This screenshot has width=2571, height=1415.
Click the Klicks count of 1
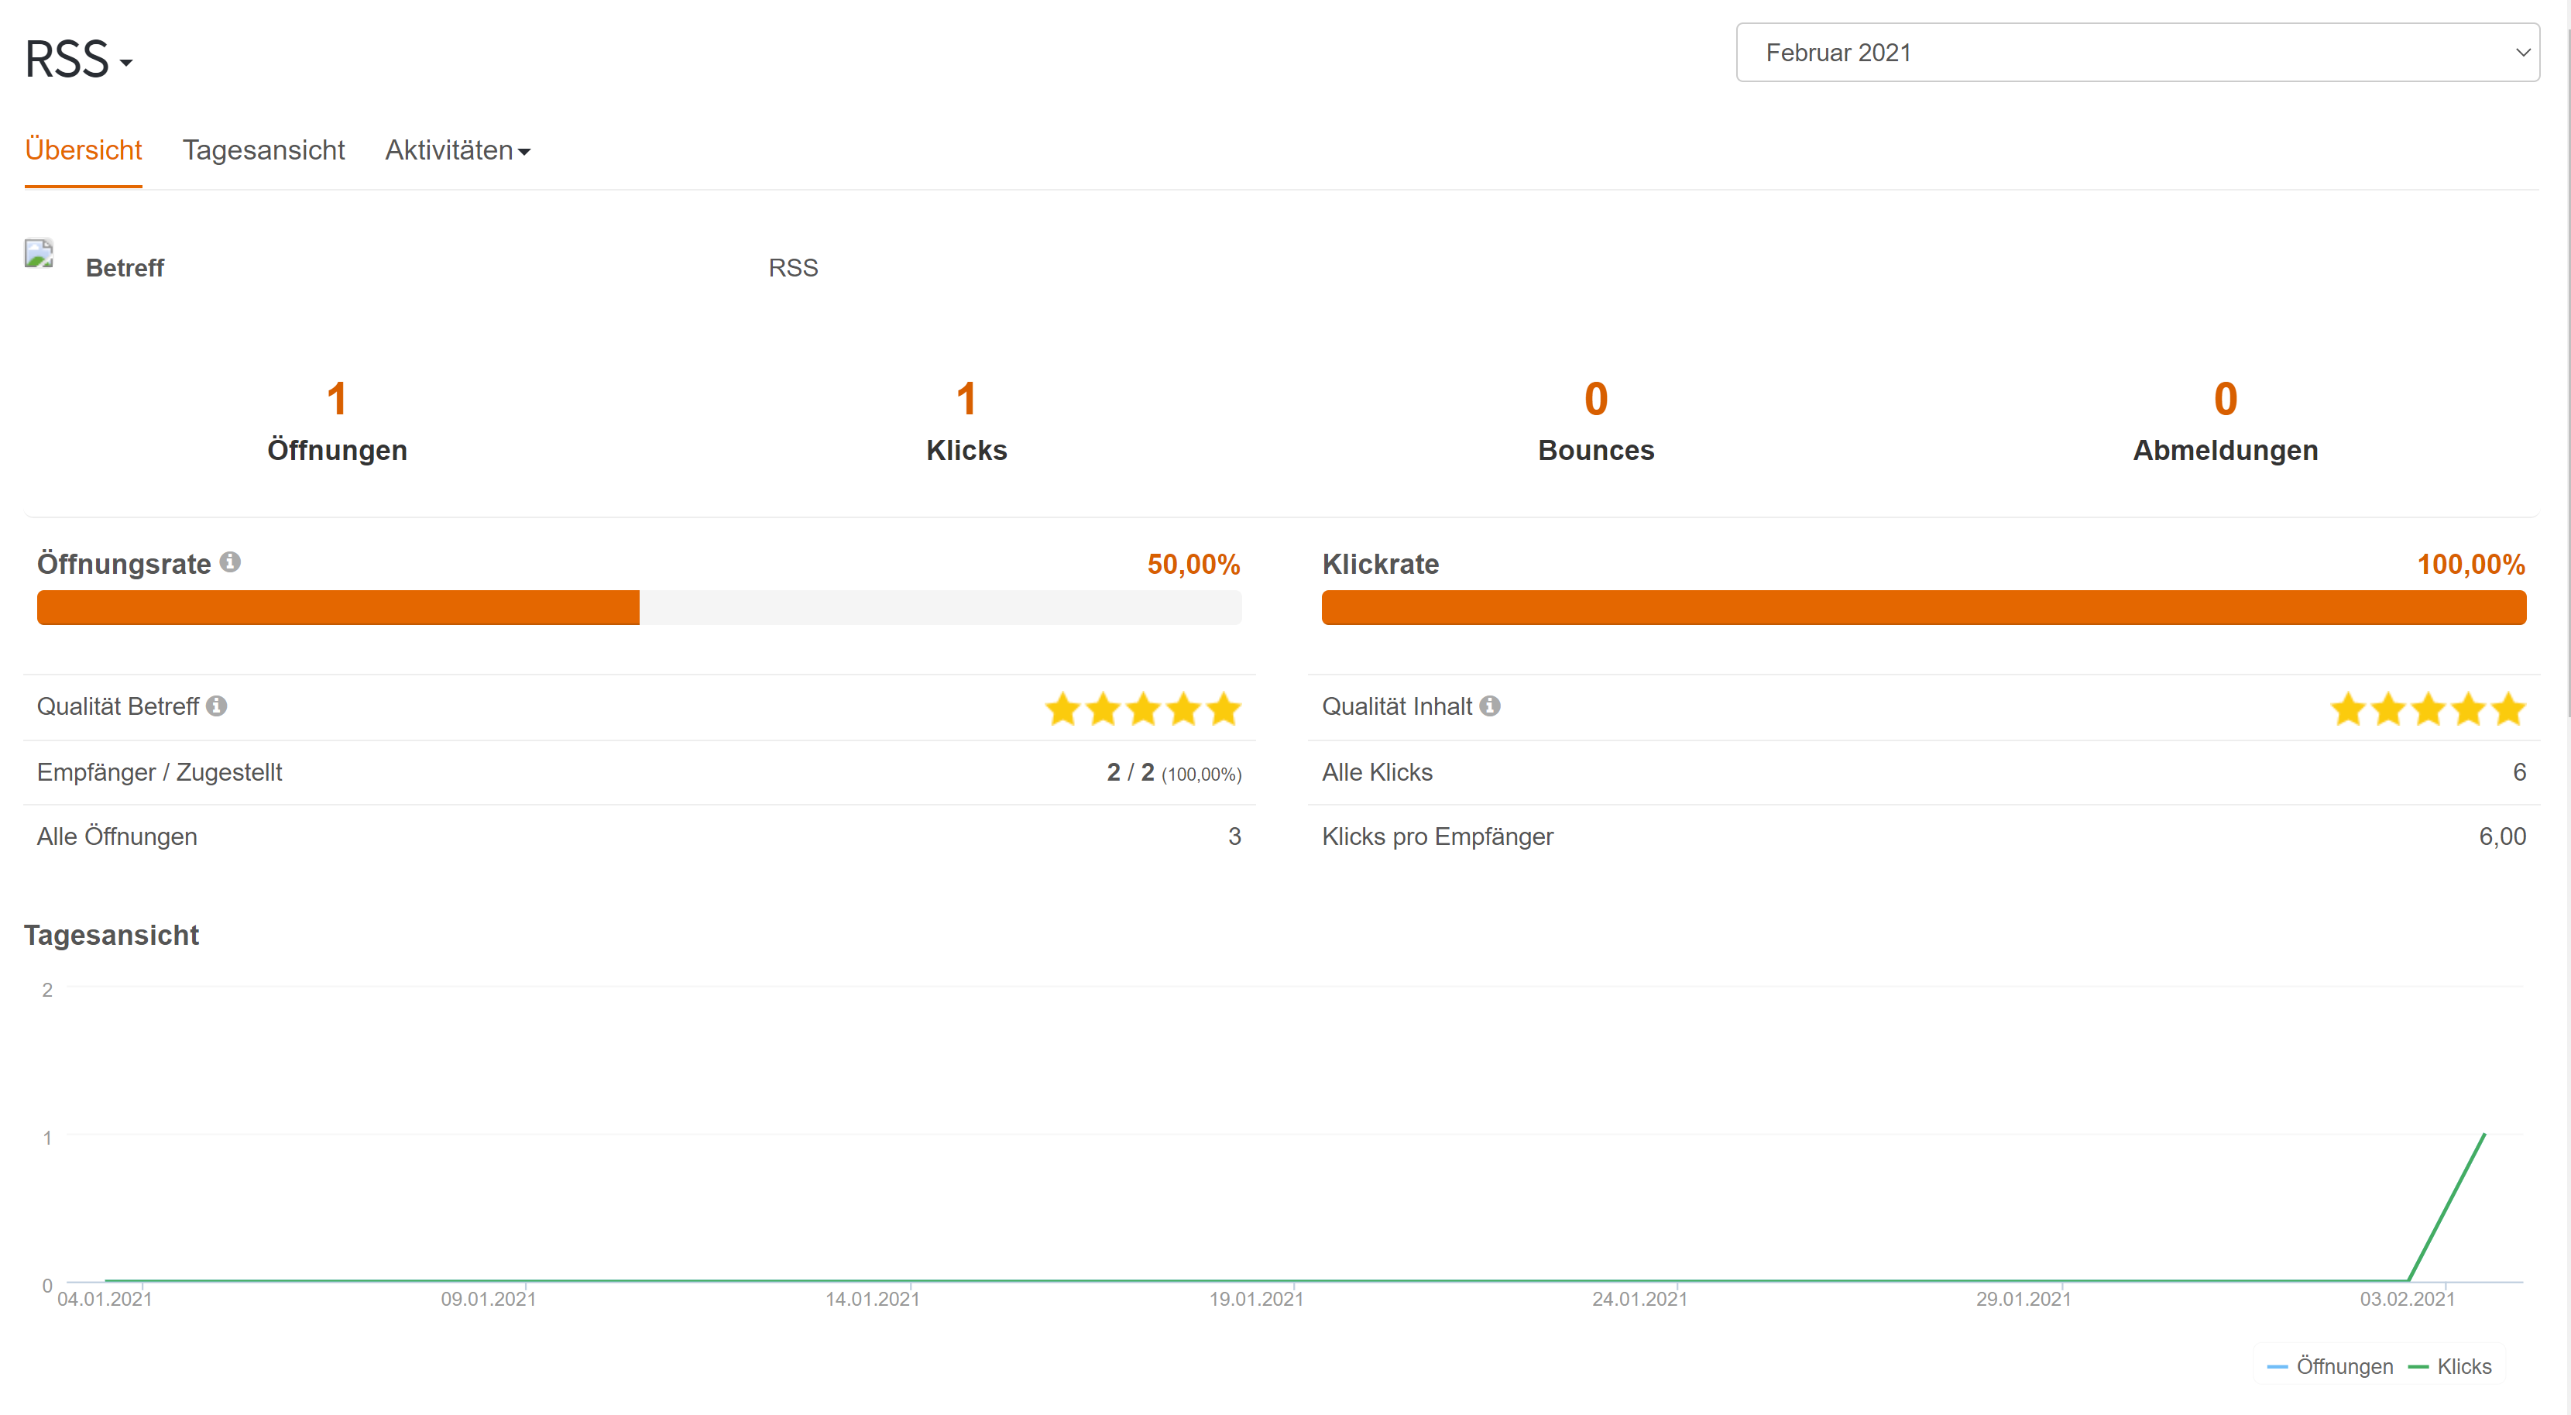[966, 399]
